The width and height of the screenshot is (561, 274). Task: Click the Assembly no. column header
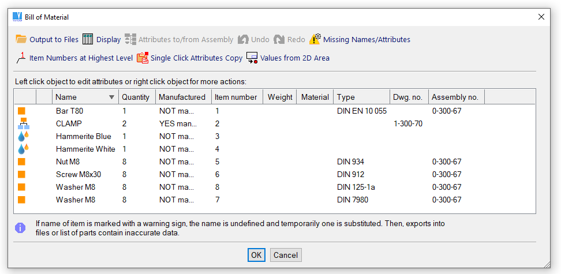[x=455, y=97]
